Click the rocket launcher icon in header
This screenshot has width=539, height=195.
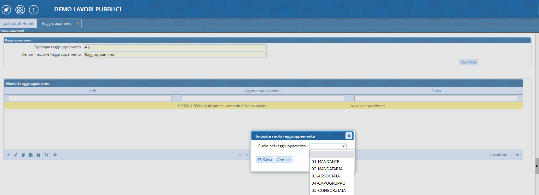6,10
